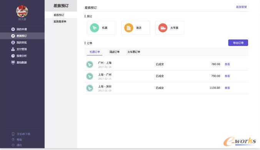Image resolution: width=260 pixels, height=150 pixels.
Task: Click the orange building icon to book 酒店
Action: [x=129, y=28]
